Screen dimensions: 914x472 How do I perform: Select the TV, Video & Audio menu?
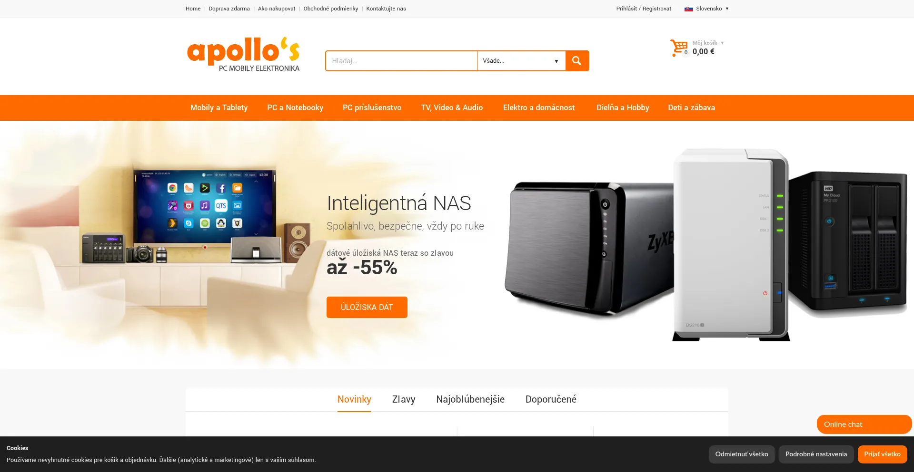tap(452, 107)
